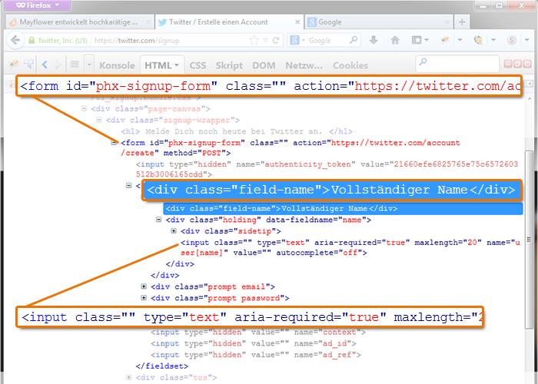
Task: Select the h1 Melde Dich noch heute line
Action: pos(237,131)
